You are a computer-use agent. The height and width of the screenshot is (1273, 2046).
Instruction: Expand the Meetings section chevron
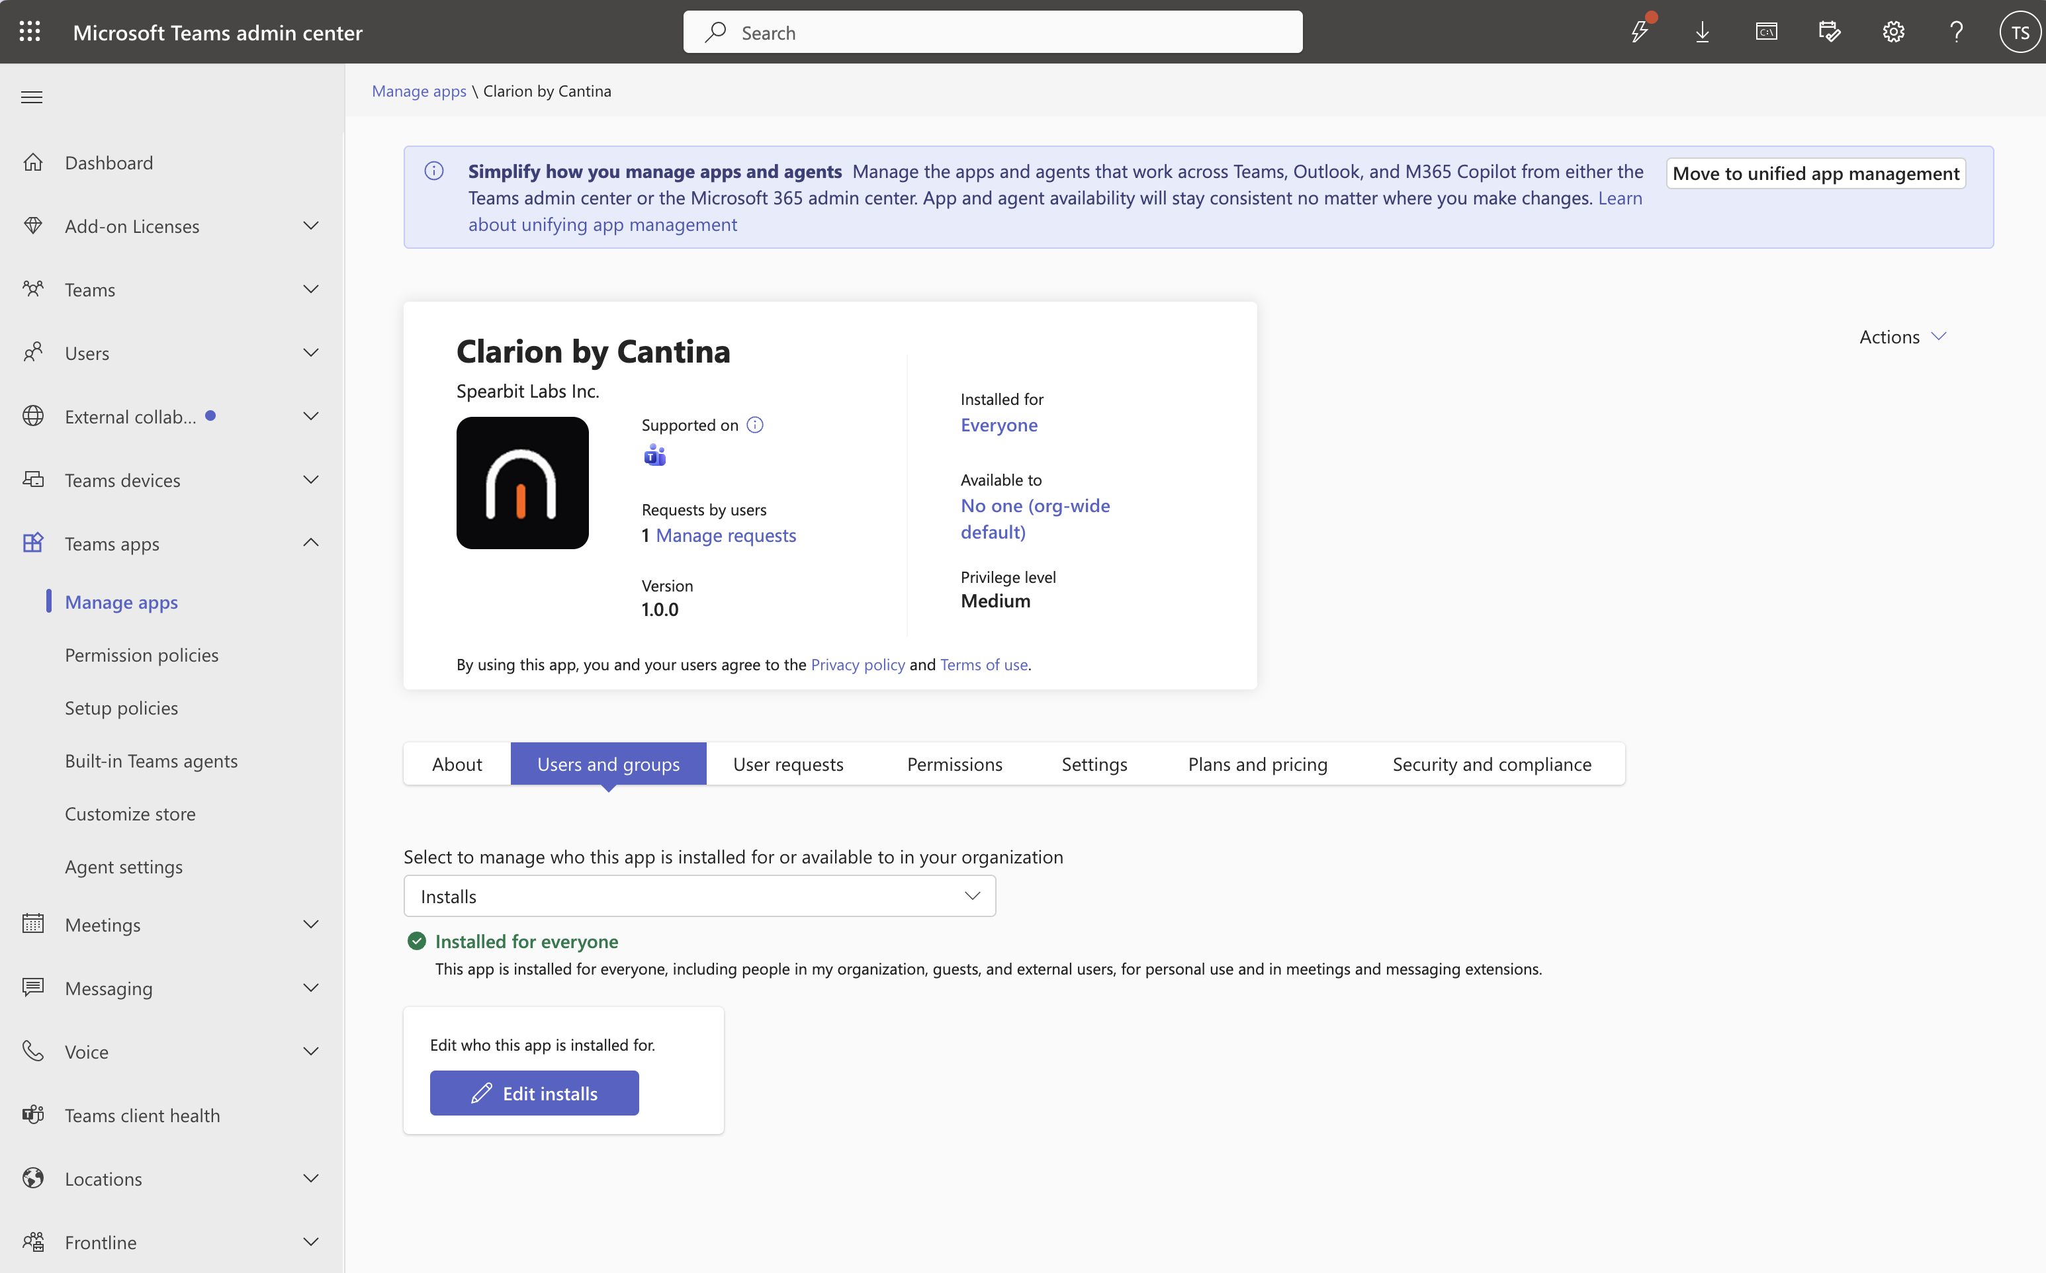point(311,924)
